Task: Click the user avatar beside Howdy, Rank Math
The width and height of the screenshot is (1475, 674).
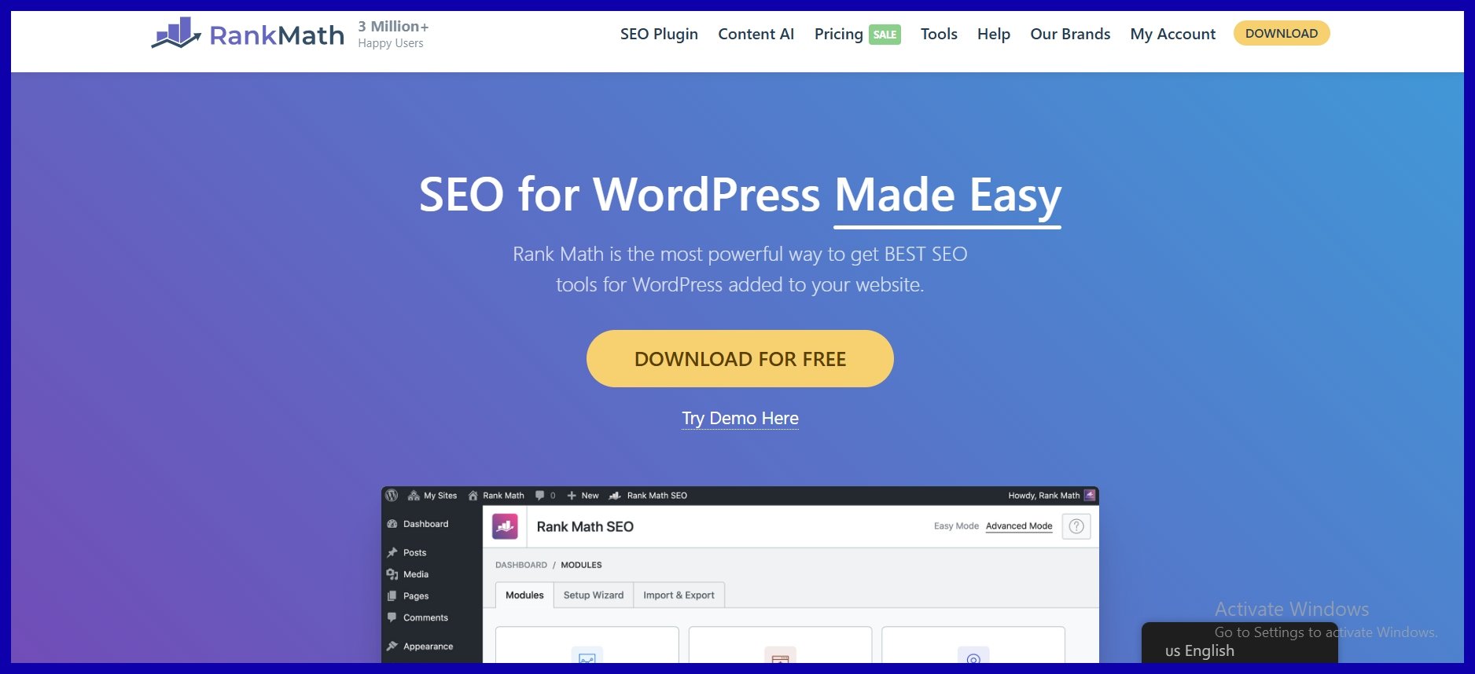Action: 1090,496
